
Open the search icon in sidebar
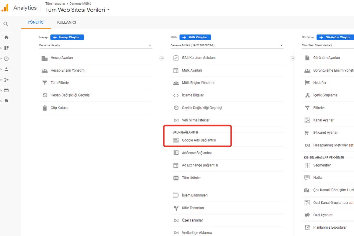point(6,24)
